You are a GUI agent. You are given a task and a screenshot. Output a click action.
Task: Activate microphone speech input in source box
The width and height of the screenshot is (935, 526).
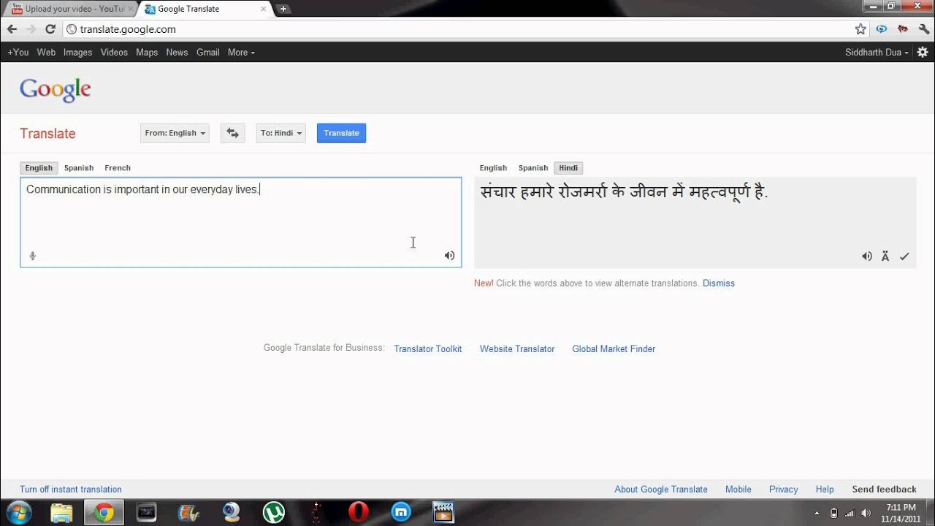pyautogui.click(x=32, y=256)
